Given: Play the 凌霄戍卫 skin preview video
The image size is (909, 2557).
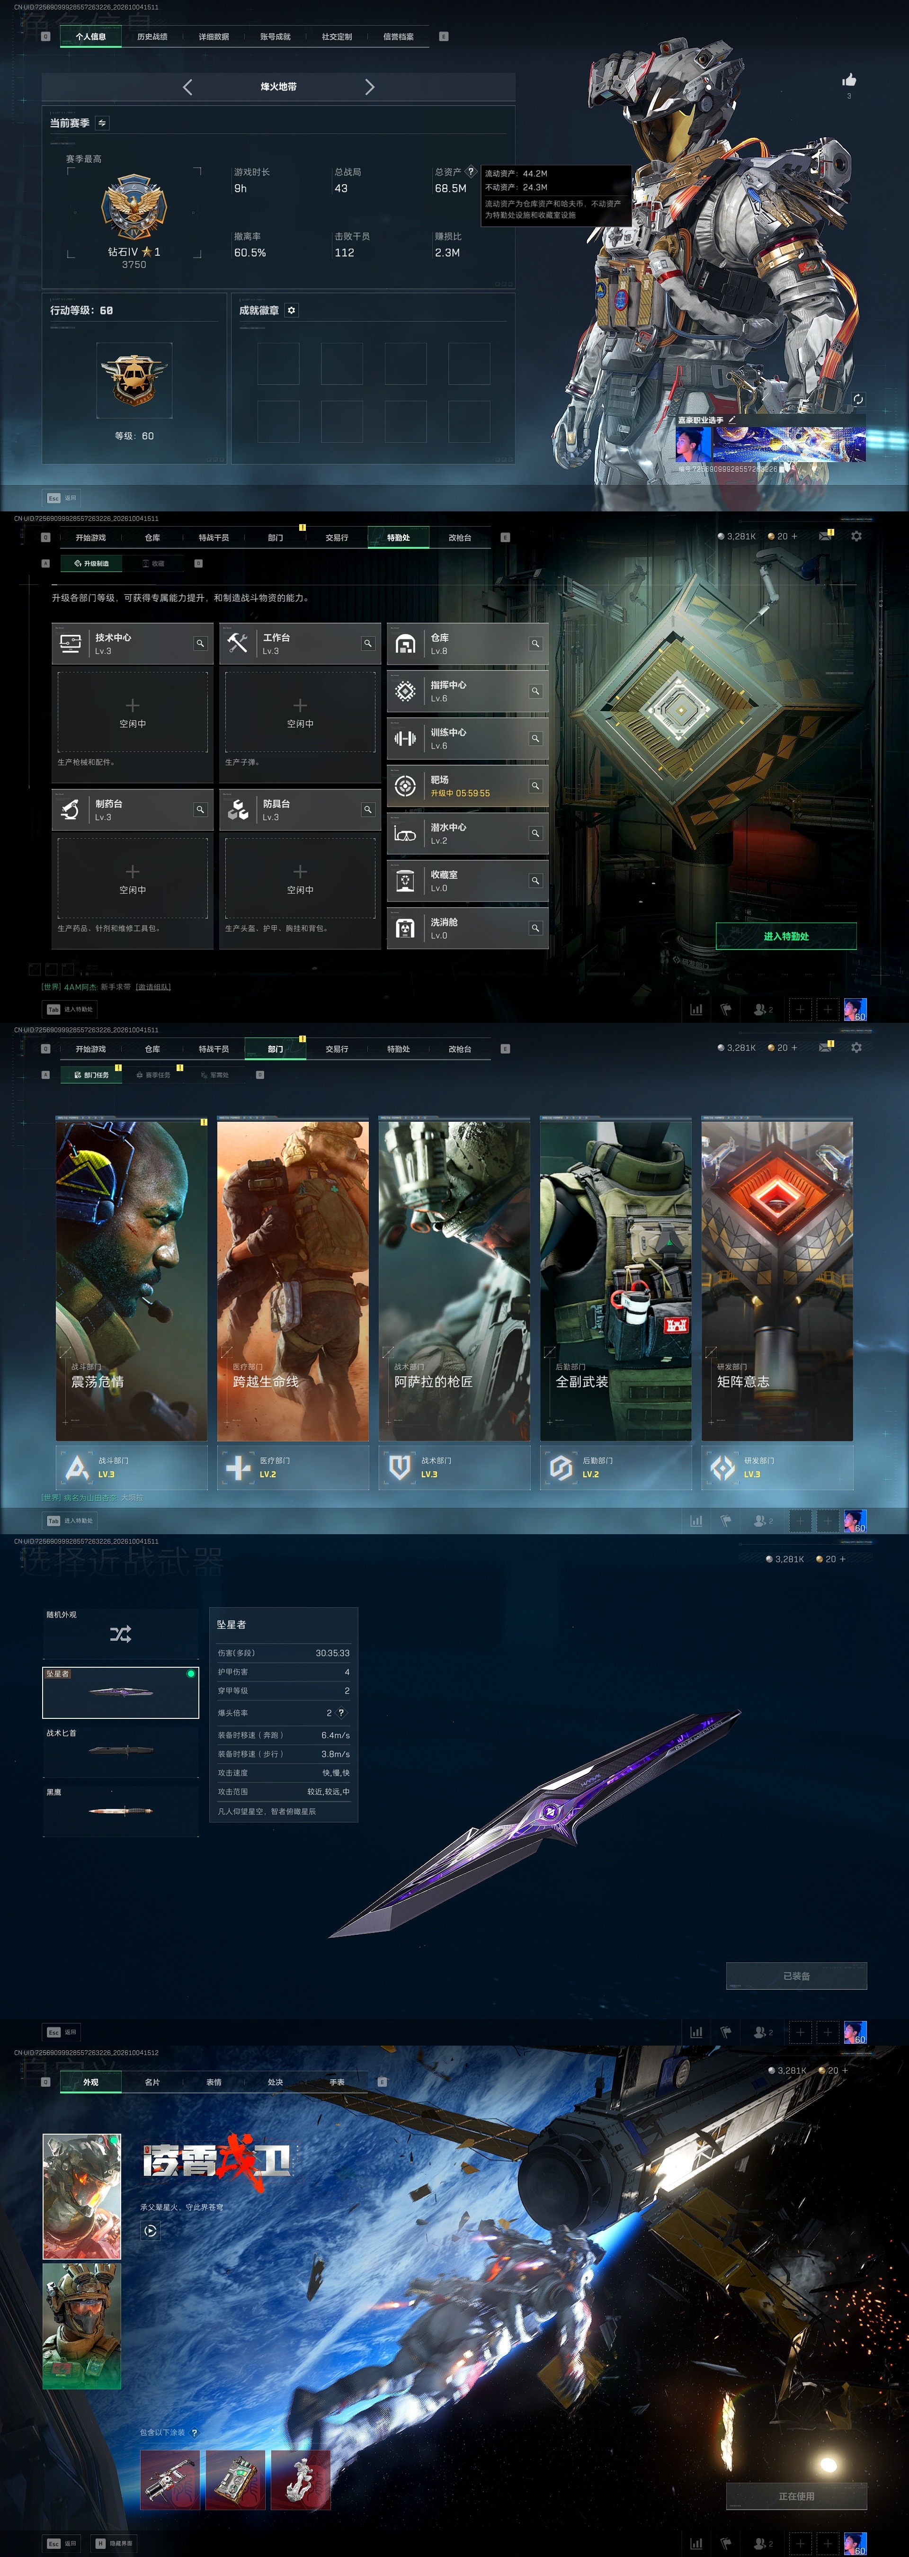Looking at the screenshot, I should (x=150, y=2230).
